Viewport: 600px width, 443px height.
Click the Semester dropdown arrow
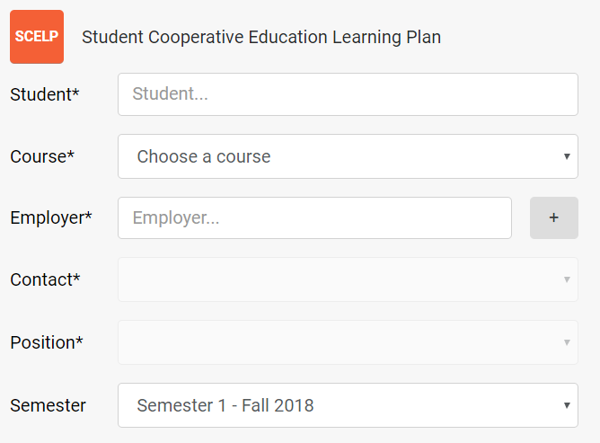click(567, 405)
